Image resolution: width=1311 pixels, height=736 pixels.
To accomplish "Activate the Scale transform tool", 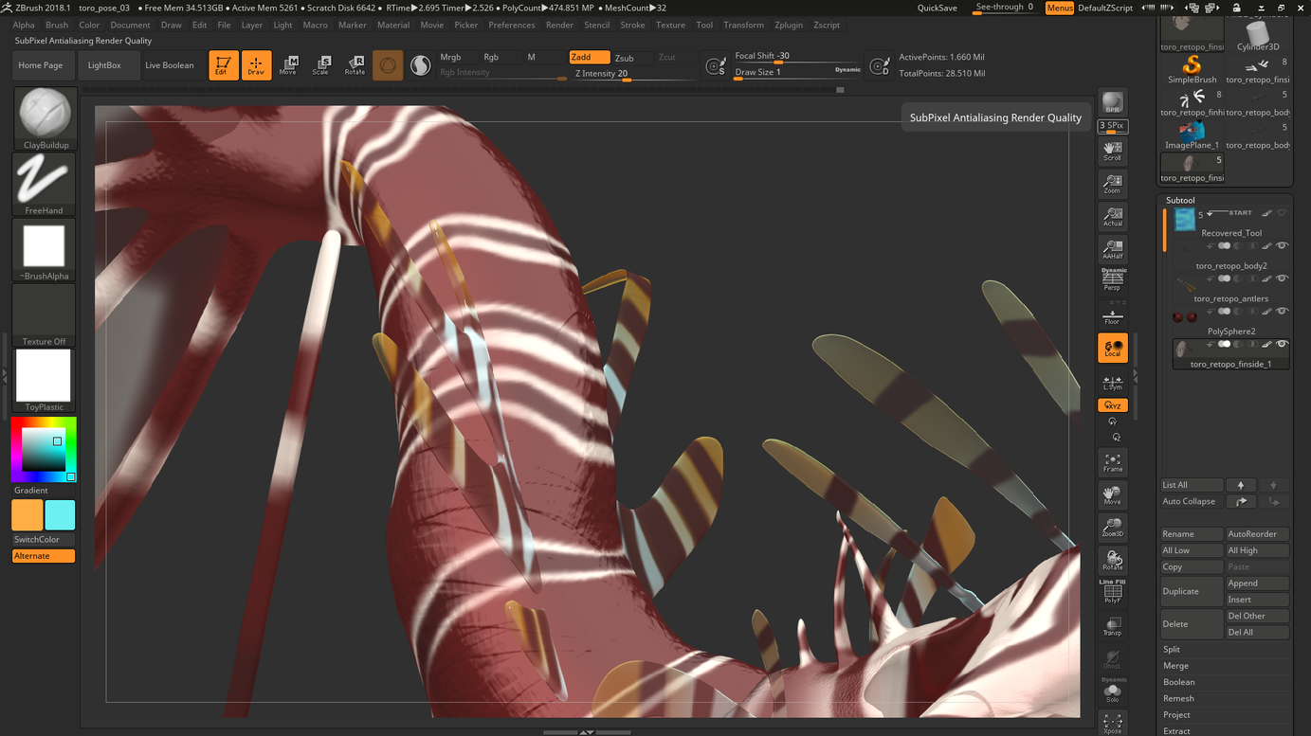I will [x=320, y=65].
